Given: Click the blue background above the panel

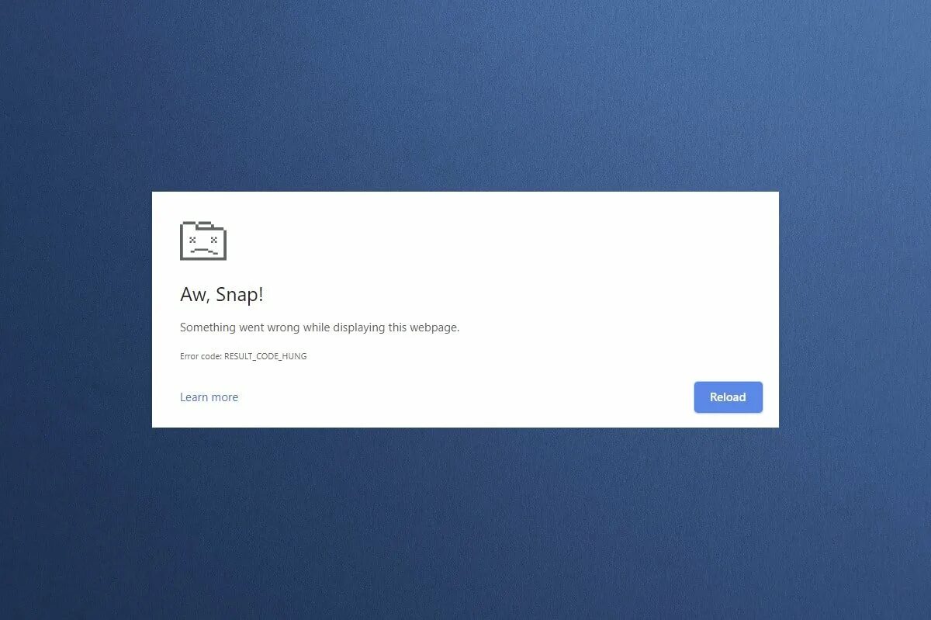Looking at the screenshot, I should tap(465, 93).
